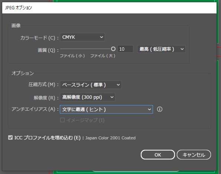
Task: Open the 最高 (低圧縮率) quality preset dropdown
Action: click(161, 49)
